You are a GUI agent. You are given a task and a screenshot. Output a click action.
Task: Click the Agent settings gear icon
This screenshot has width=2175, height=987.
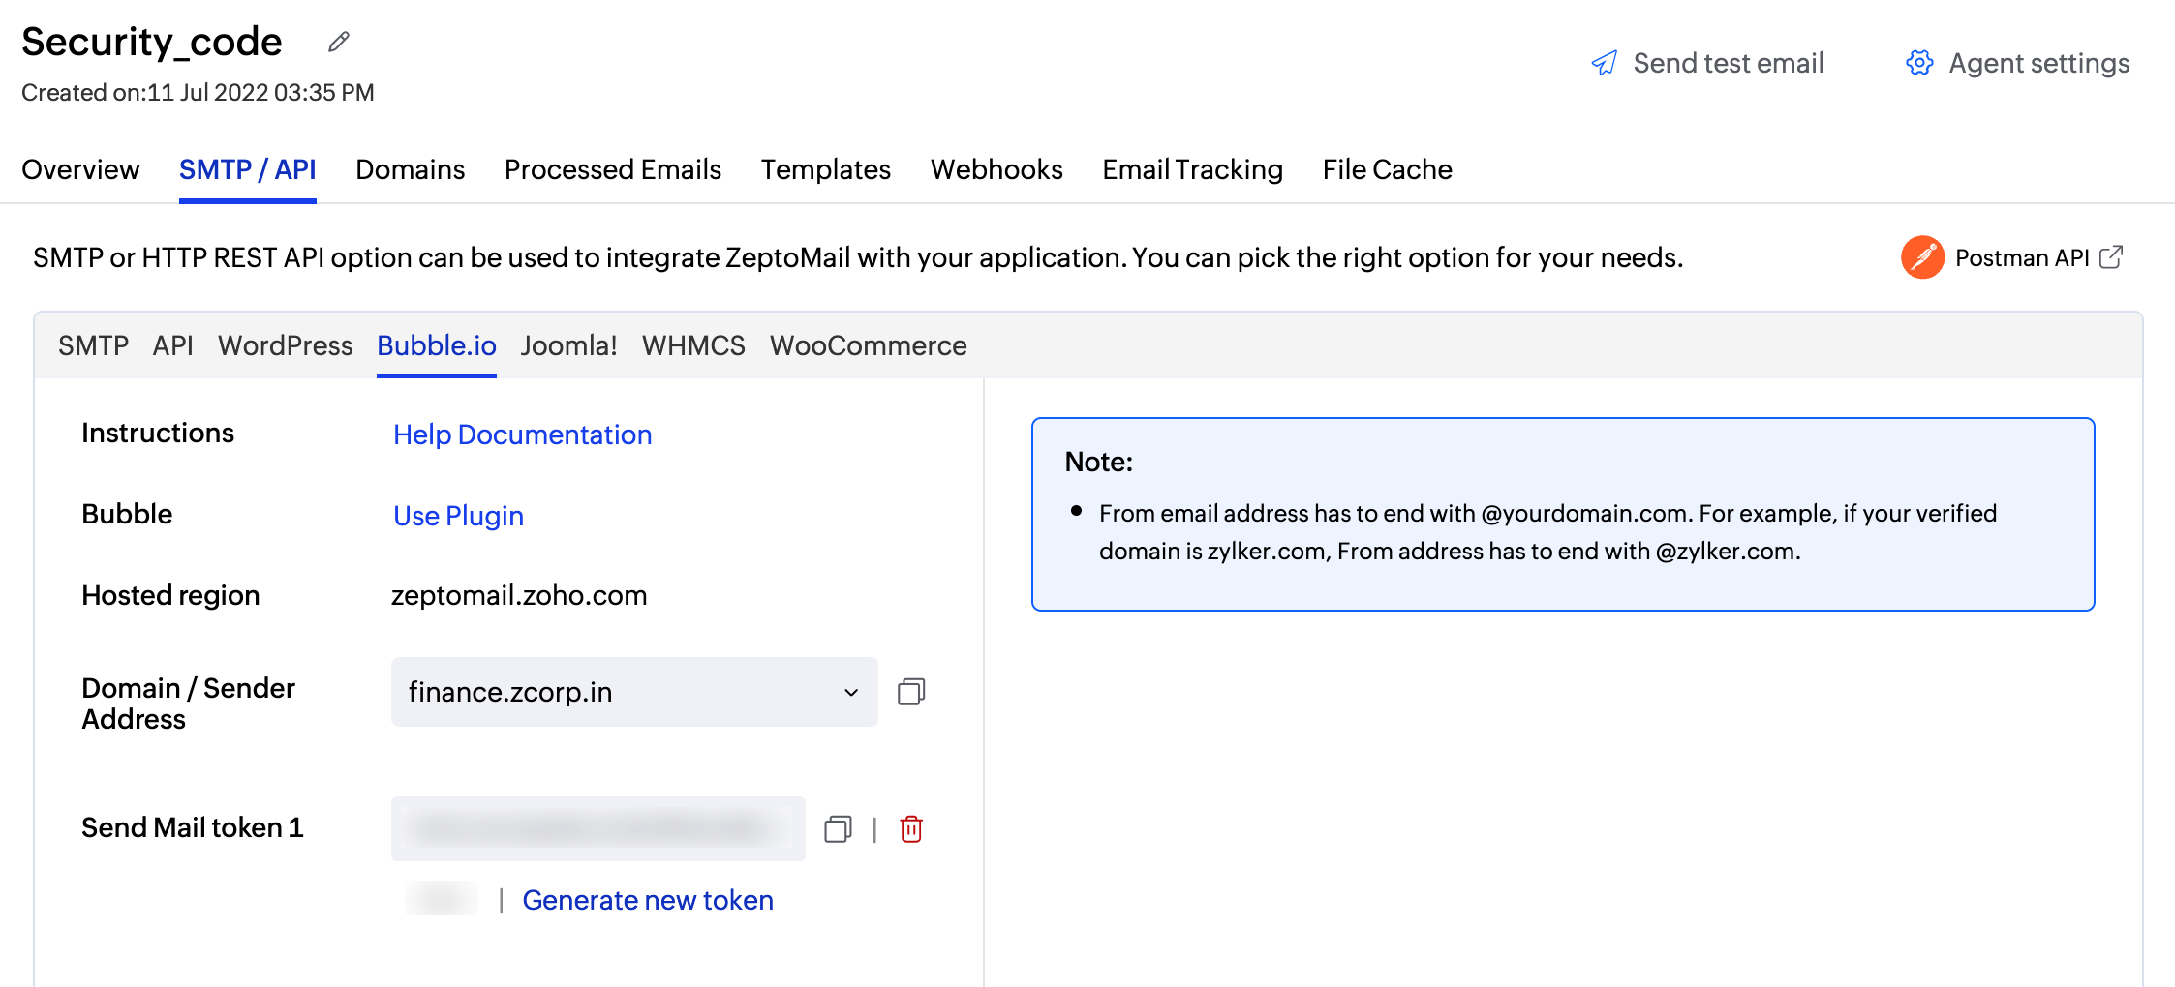click(x=1919, y=64)
